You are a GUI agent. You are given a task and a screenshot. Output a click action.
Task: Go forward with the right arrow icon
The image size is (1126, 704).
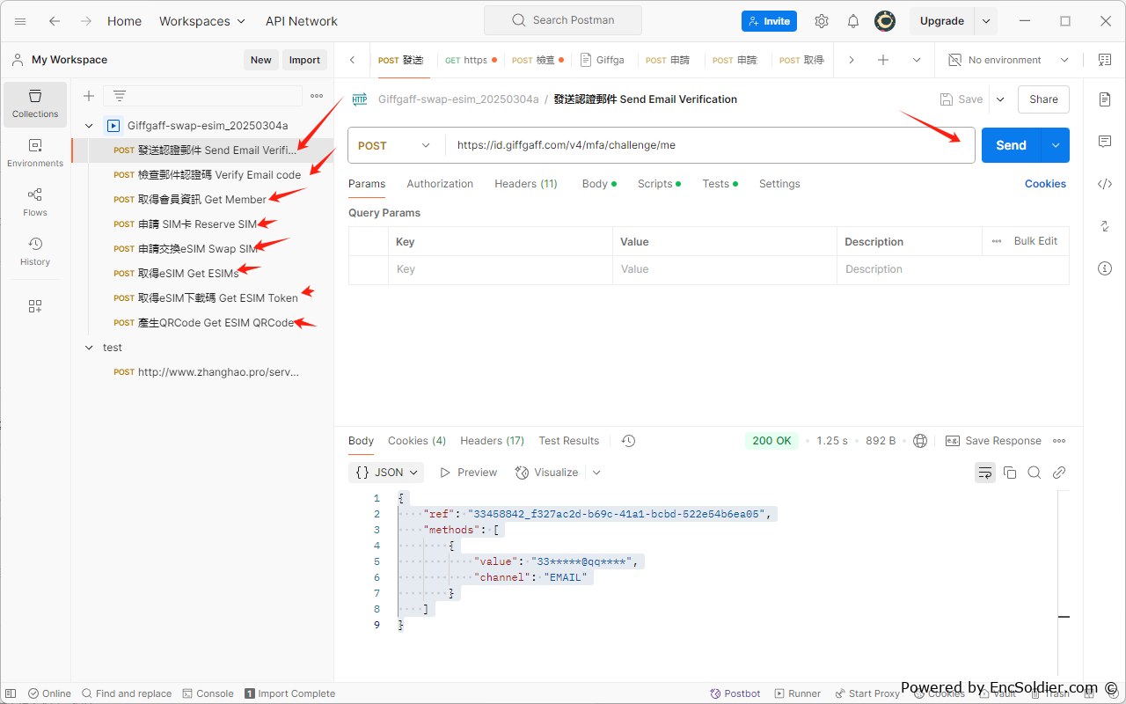[86, 21]
